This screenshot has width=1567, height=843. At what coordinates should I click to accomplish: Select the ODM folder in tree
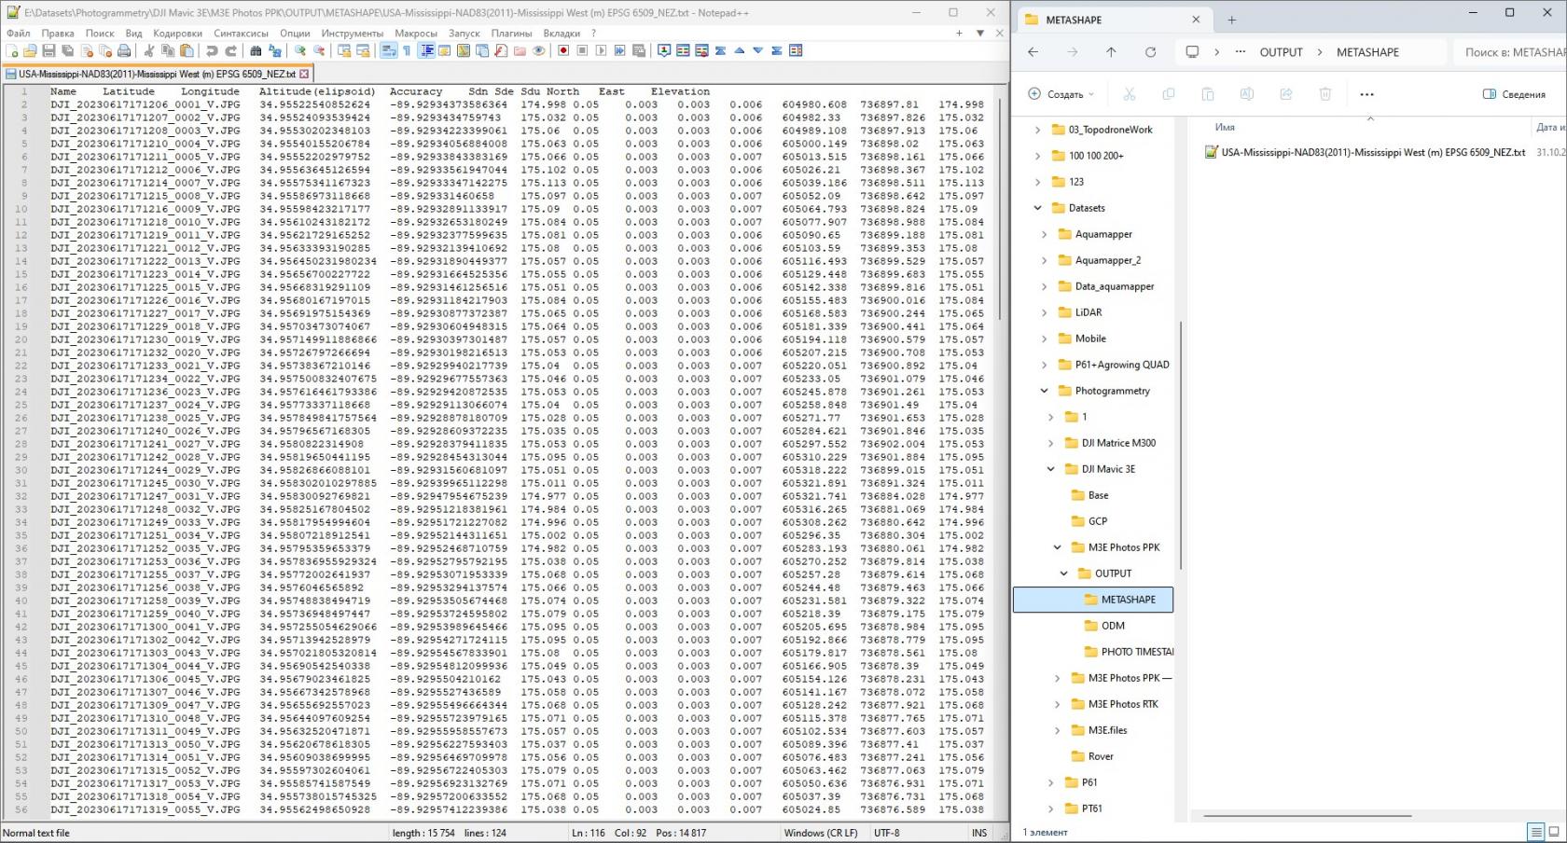tap(1113, 626)
